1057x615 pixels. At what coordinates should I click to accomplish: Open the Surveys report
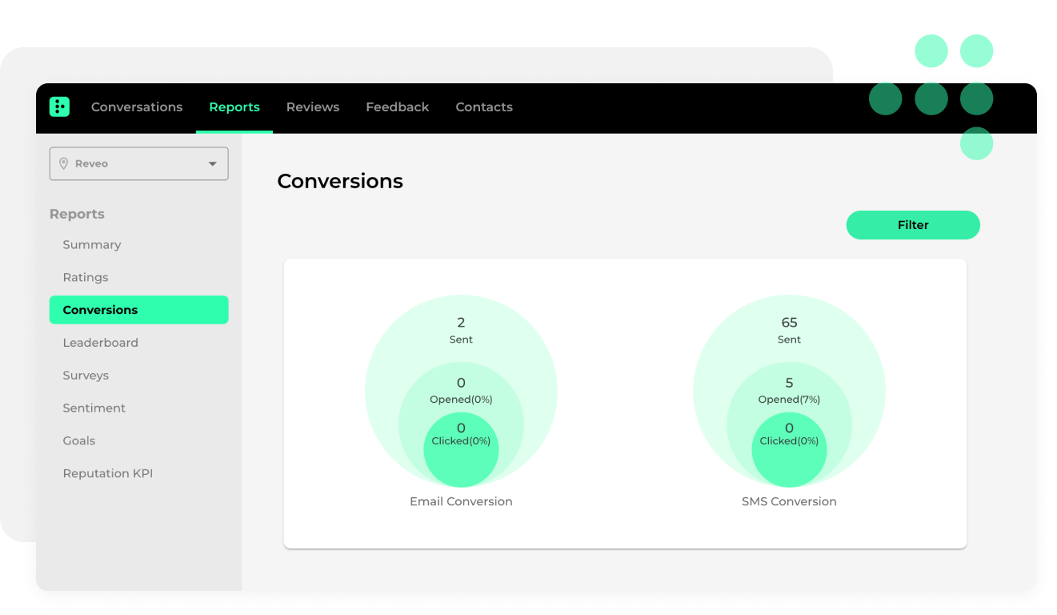pyautogui.click(x=86, y=376)
